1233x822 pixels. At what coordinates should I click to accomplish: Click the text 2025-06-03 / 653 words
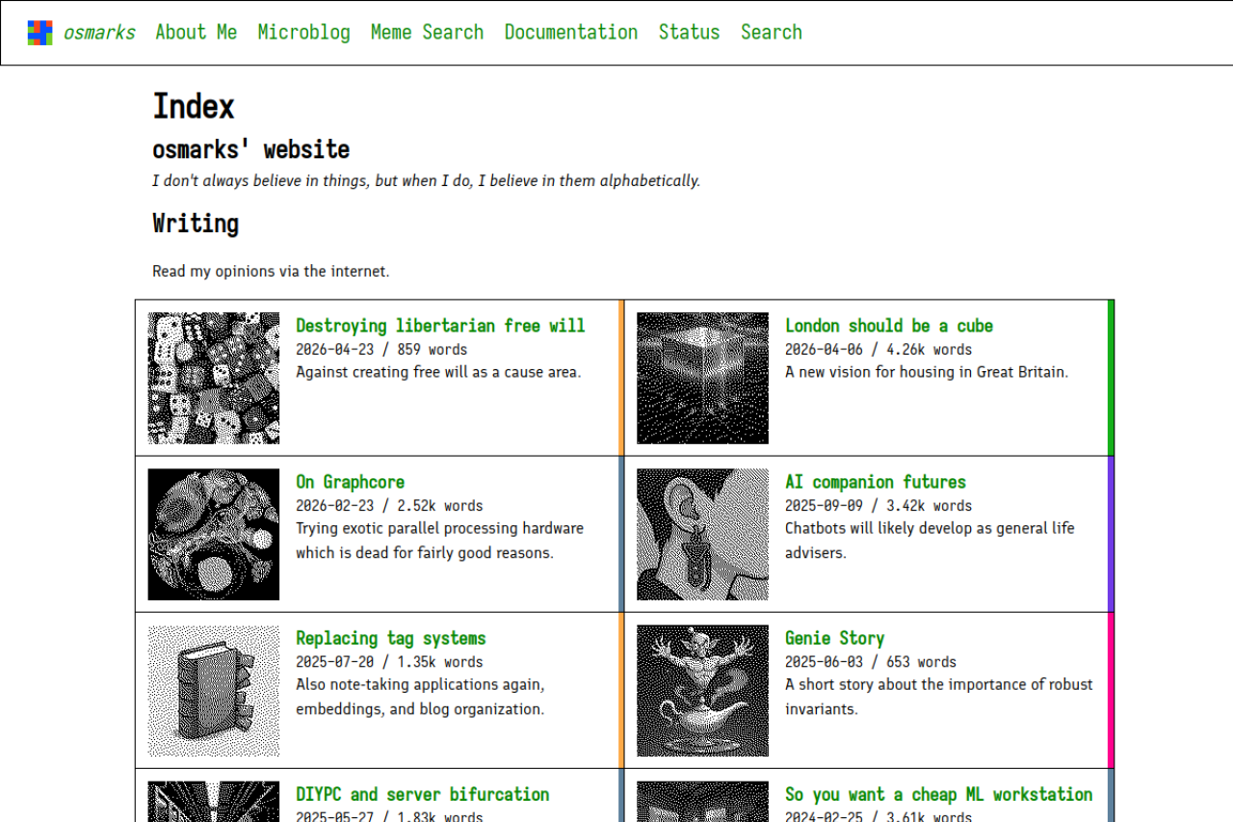tap(871, 662)
